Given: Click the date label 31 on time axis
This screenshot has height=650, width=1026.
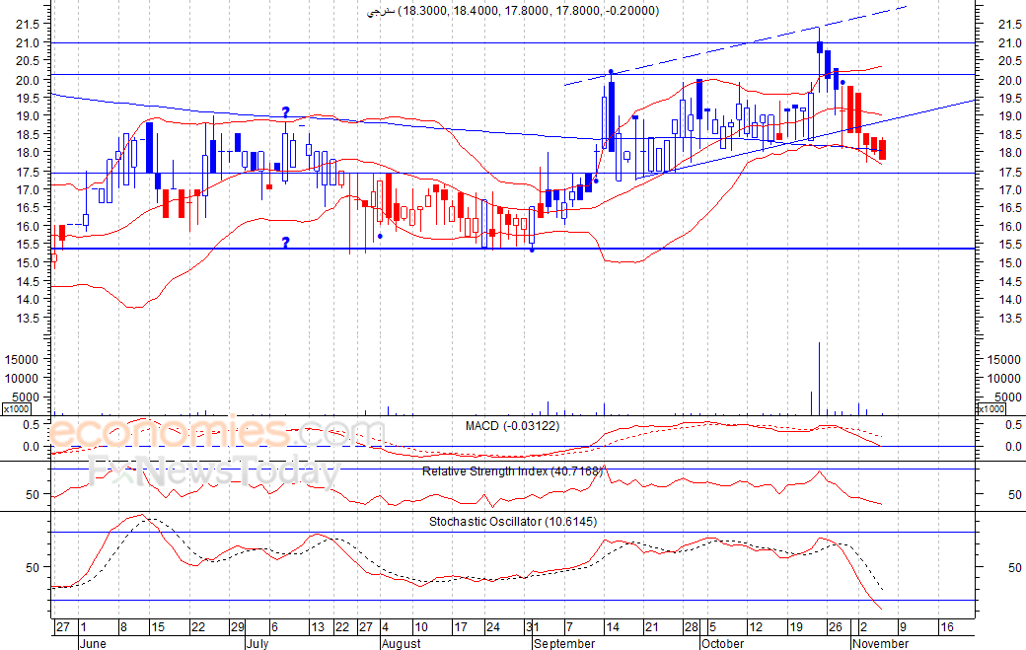Looking at the screenshot, I should click(x=533, y=627).
